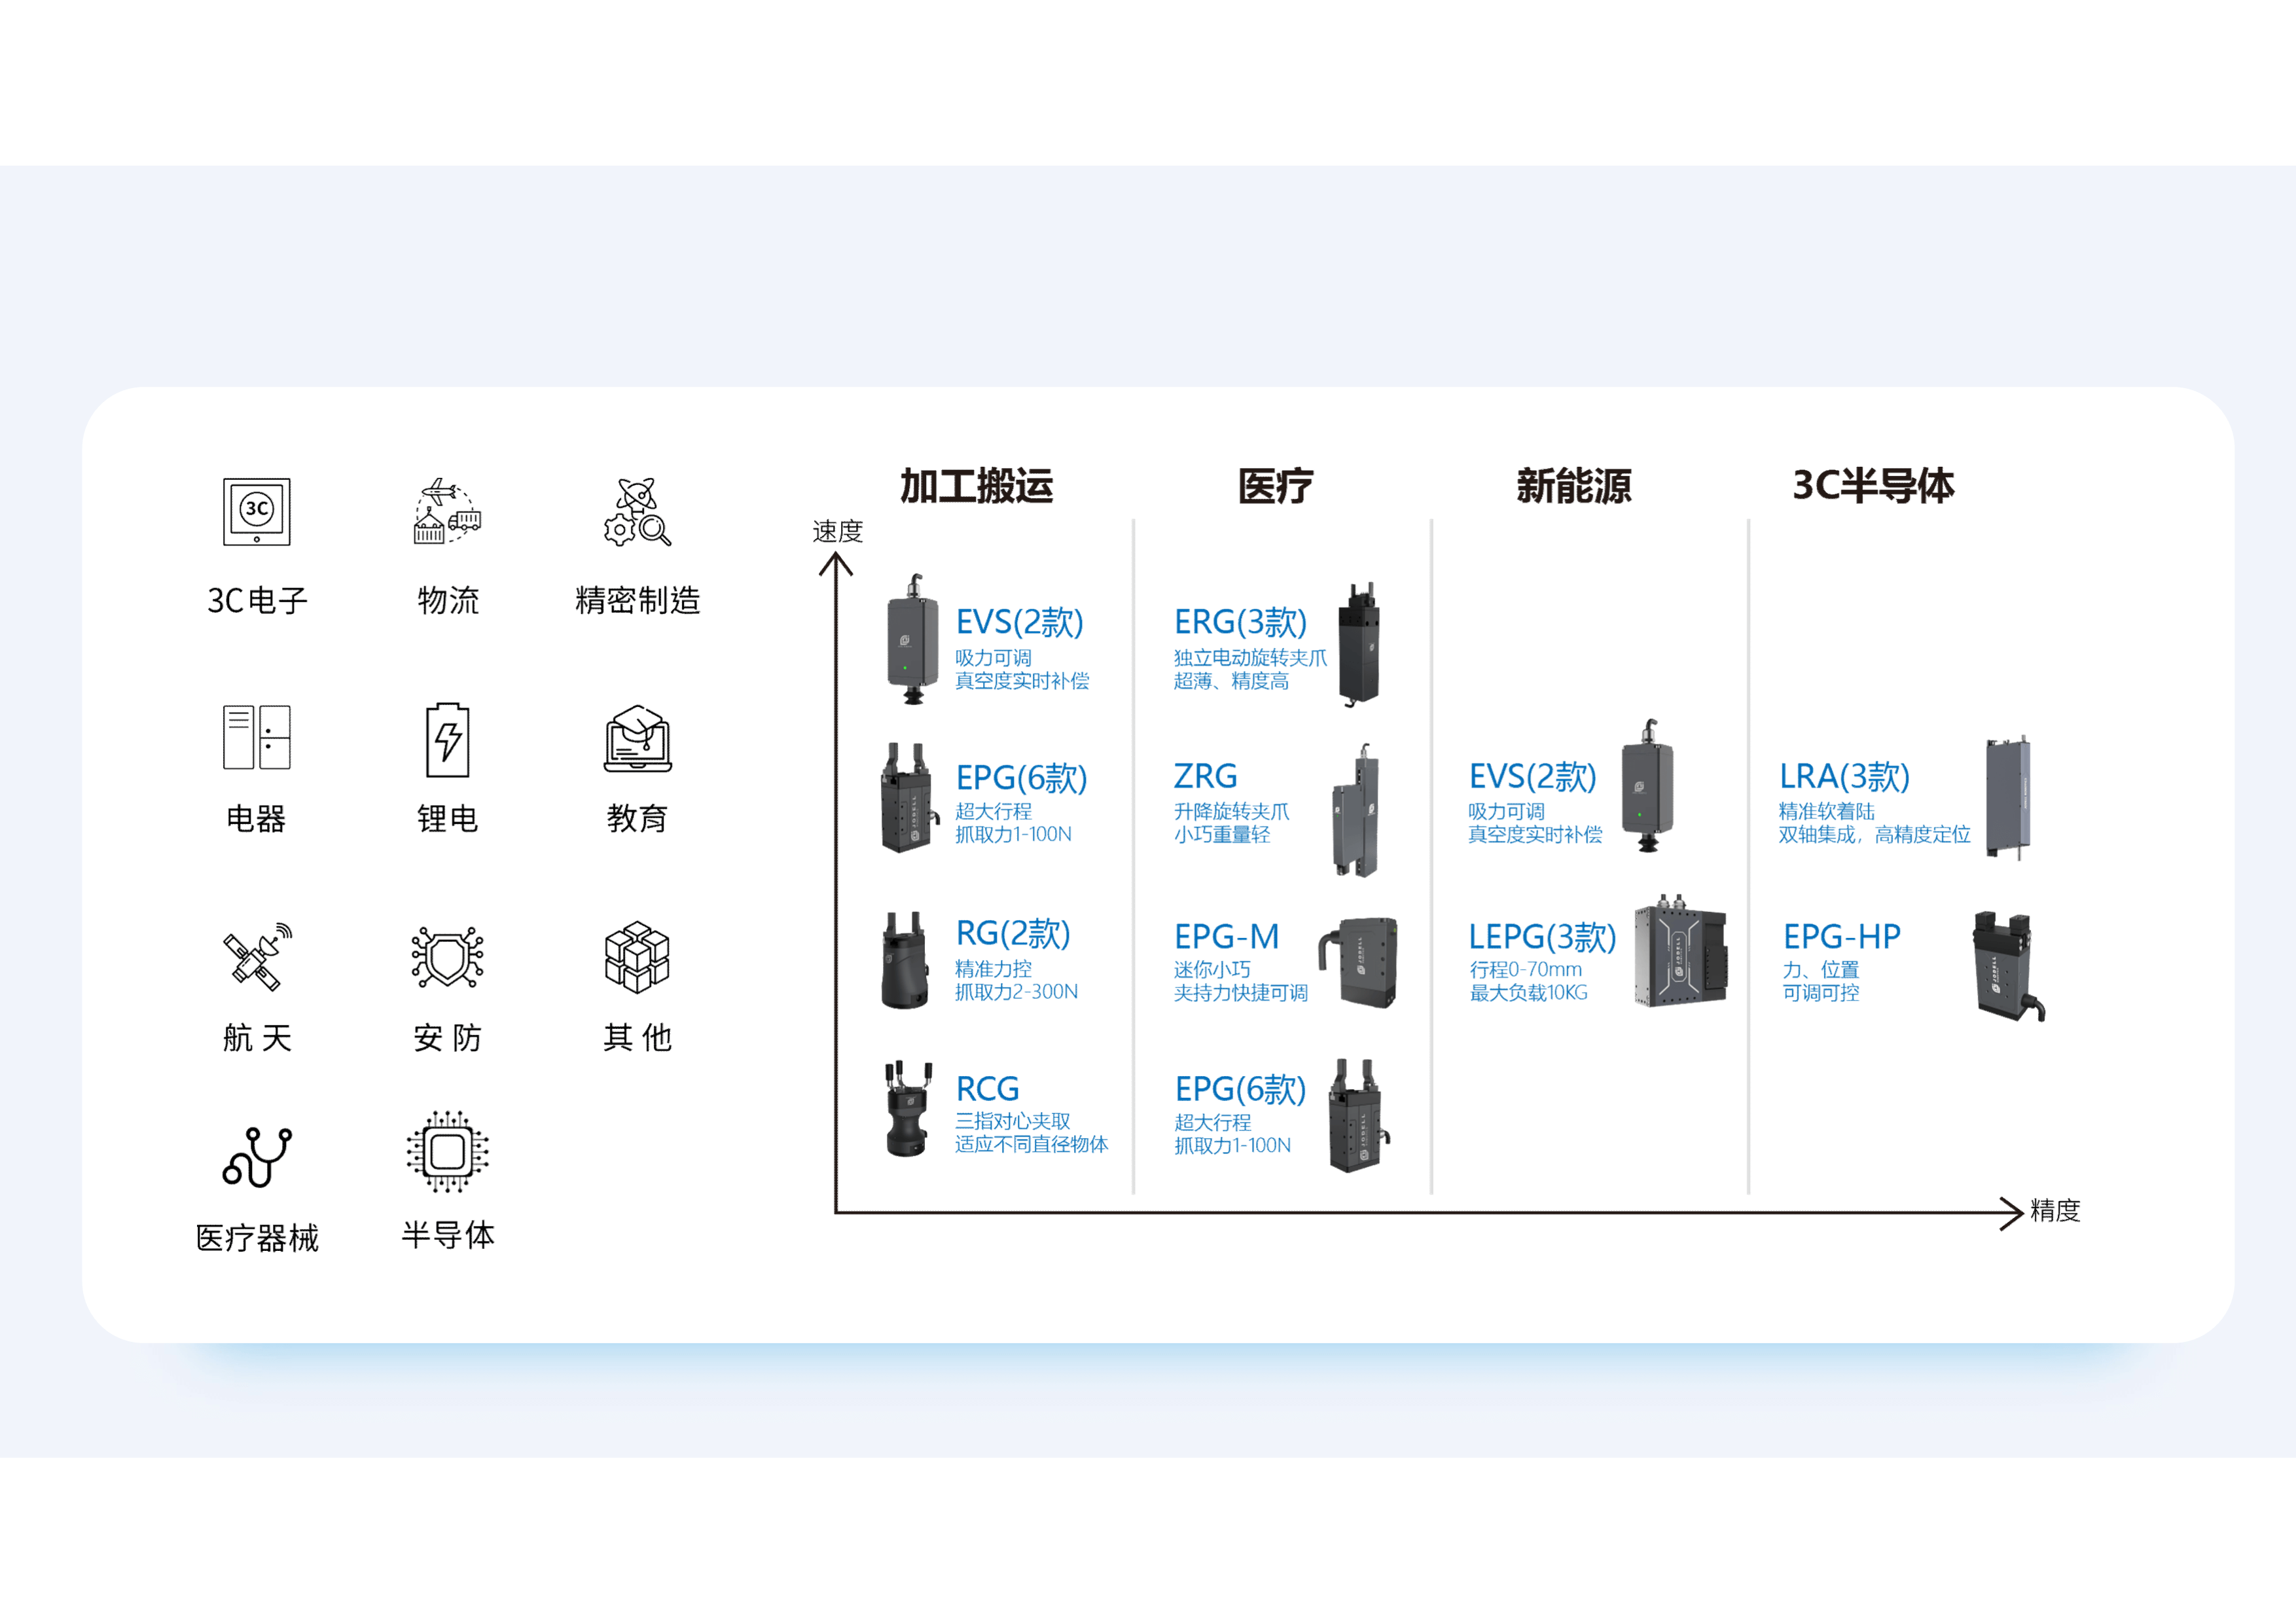Click the 加工搬运 column heading
This screenshot has width=2296, height=1624.
click(976, 486)
